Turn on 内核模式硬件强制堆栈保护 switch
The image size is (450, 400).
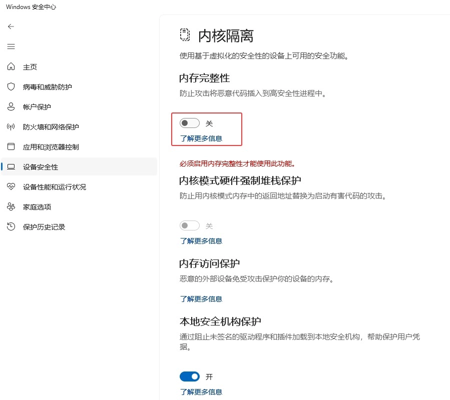coord(189,225)
